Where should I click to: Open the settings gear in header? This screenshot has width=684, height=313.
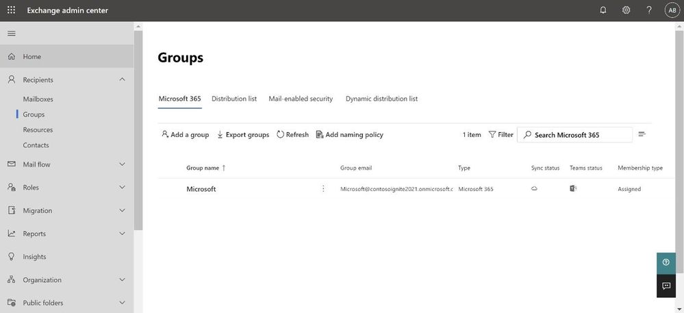point(626,10)
